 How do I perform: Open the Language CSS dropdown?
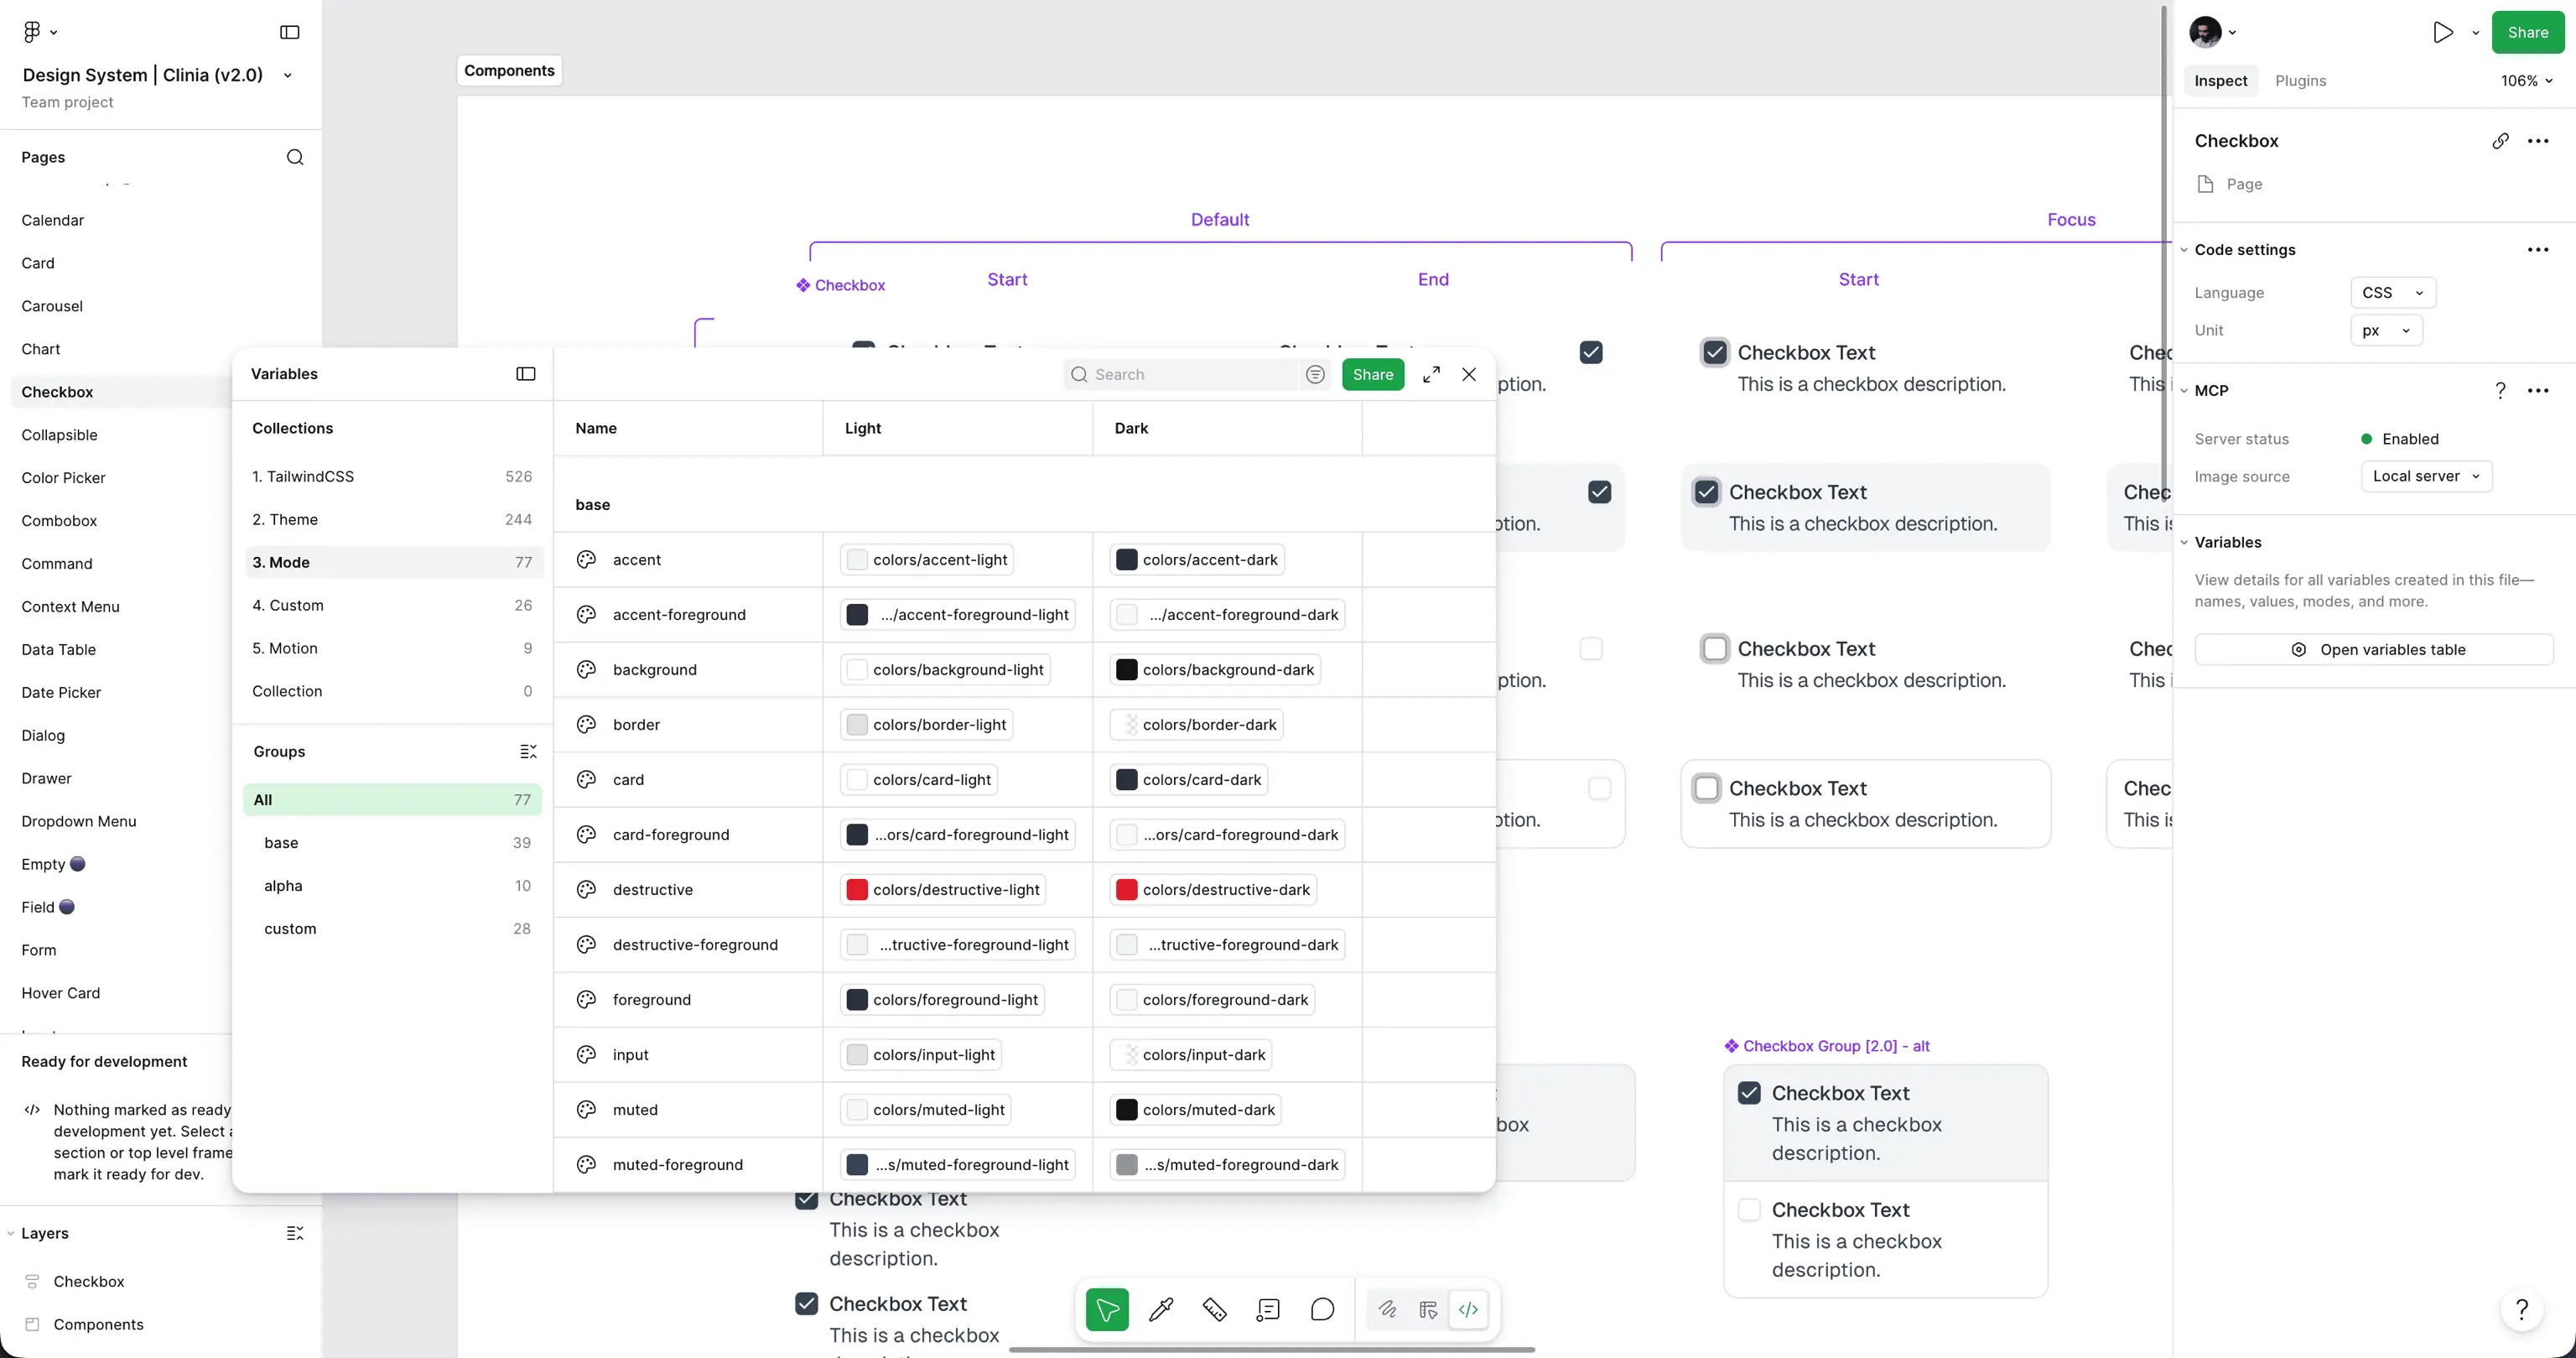click(2393, 293)
